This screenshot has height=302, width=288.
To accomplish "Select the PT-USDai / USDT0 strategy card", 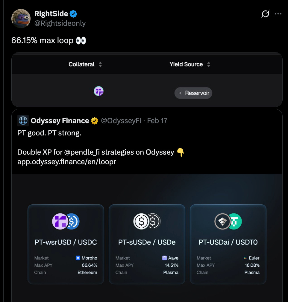I will (228, 244).
